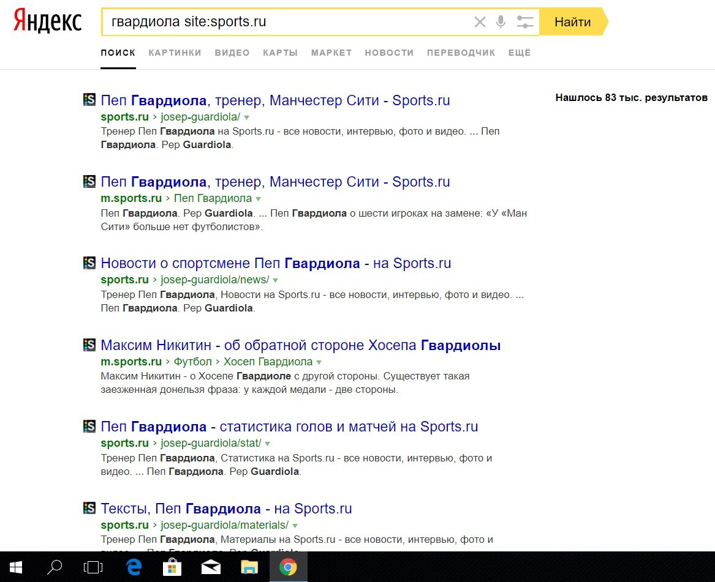Open Windows taskbar search
The width and height of the screenshot is (715, 582).
coord(55,567)
